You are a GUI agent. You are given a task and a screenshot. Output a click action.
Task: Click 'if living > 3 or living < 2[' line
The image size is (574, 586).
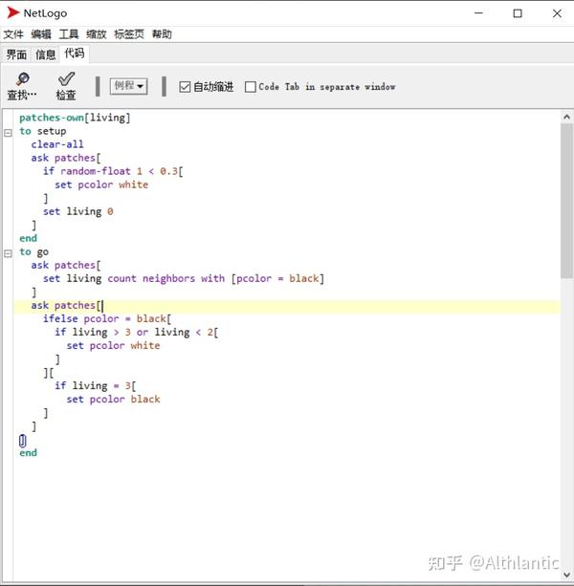tap(137, 333)
